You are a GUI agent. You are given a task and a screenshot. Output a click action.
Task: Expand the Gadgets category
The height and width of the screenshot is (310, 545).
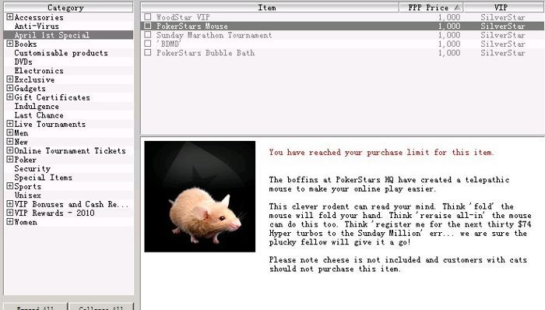click(x=9, y=88)
